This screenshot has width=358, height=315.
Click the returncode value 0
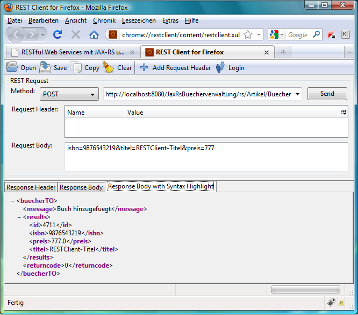[67, 265]
